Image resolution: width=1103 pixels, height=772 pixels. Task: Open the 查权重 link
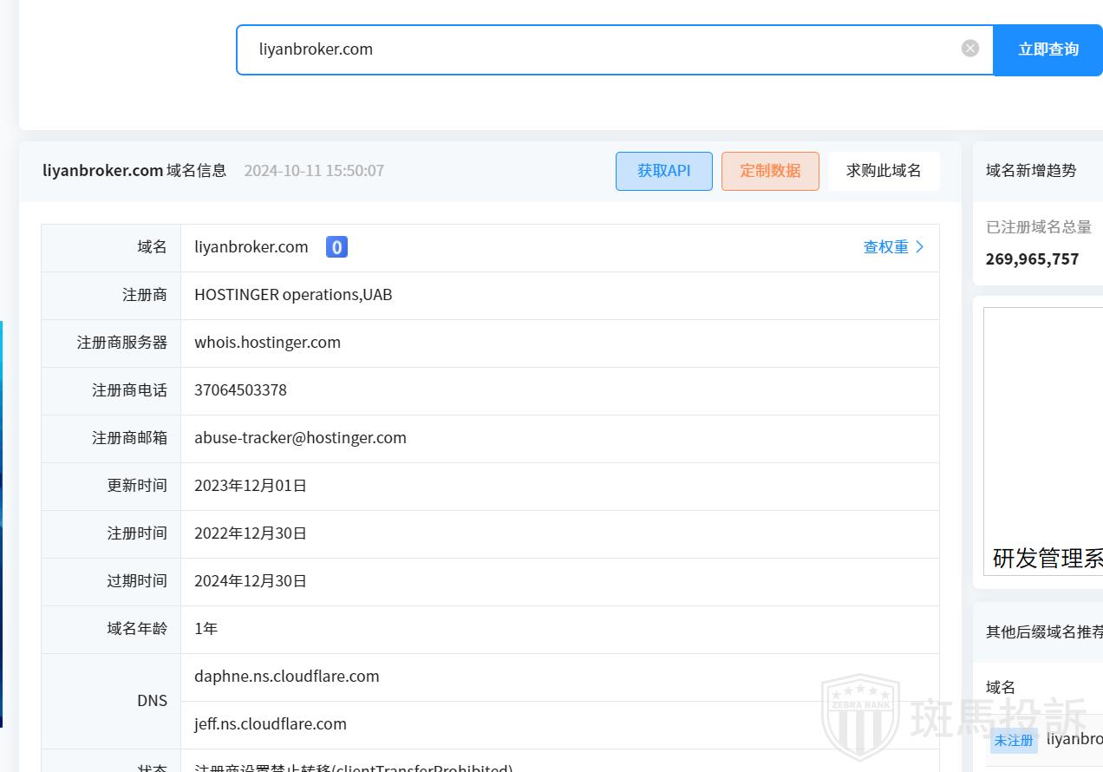click(x=893, y=247)
